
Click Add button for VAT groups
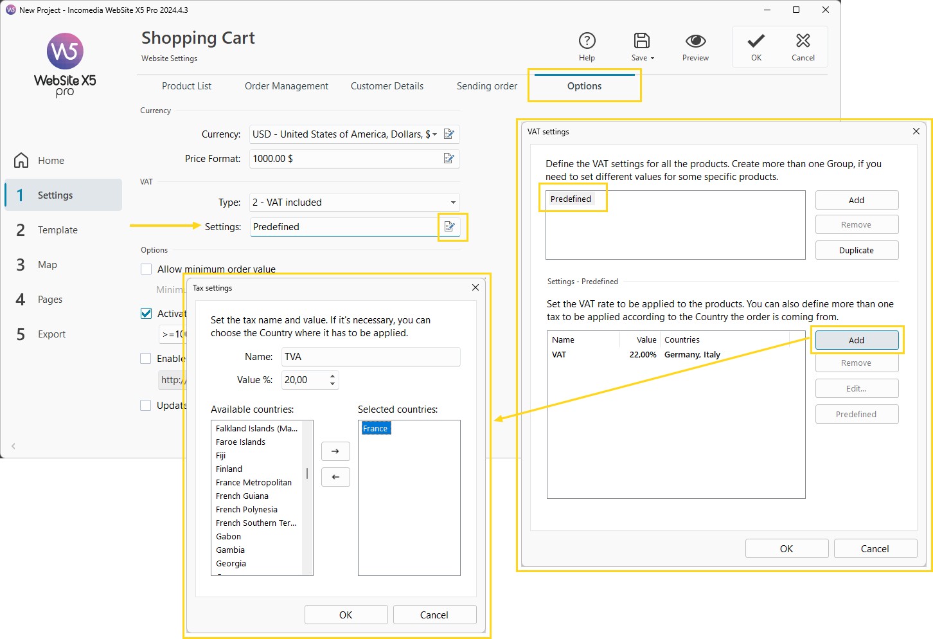[857, 200]
